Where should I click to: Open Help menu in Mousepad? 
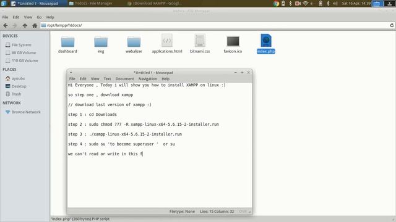[166, 79]
